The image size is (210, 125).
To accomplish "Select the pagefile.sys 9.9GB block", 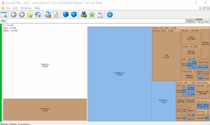I will [119, 74].
